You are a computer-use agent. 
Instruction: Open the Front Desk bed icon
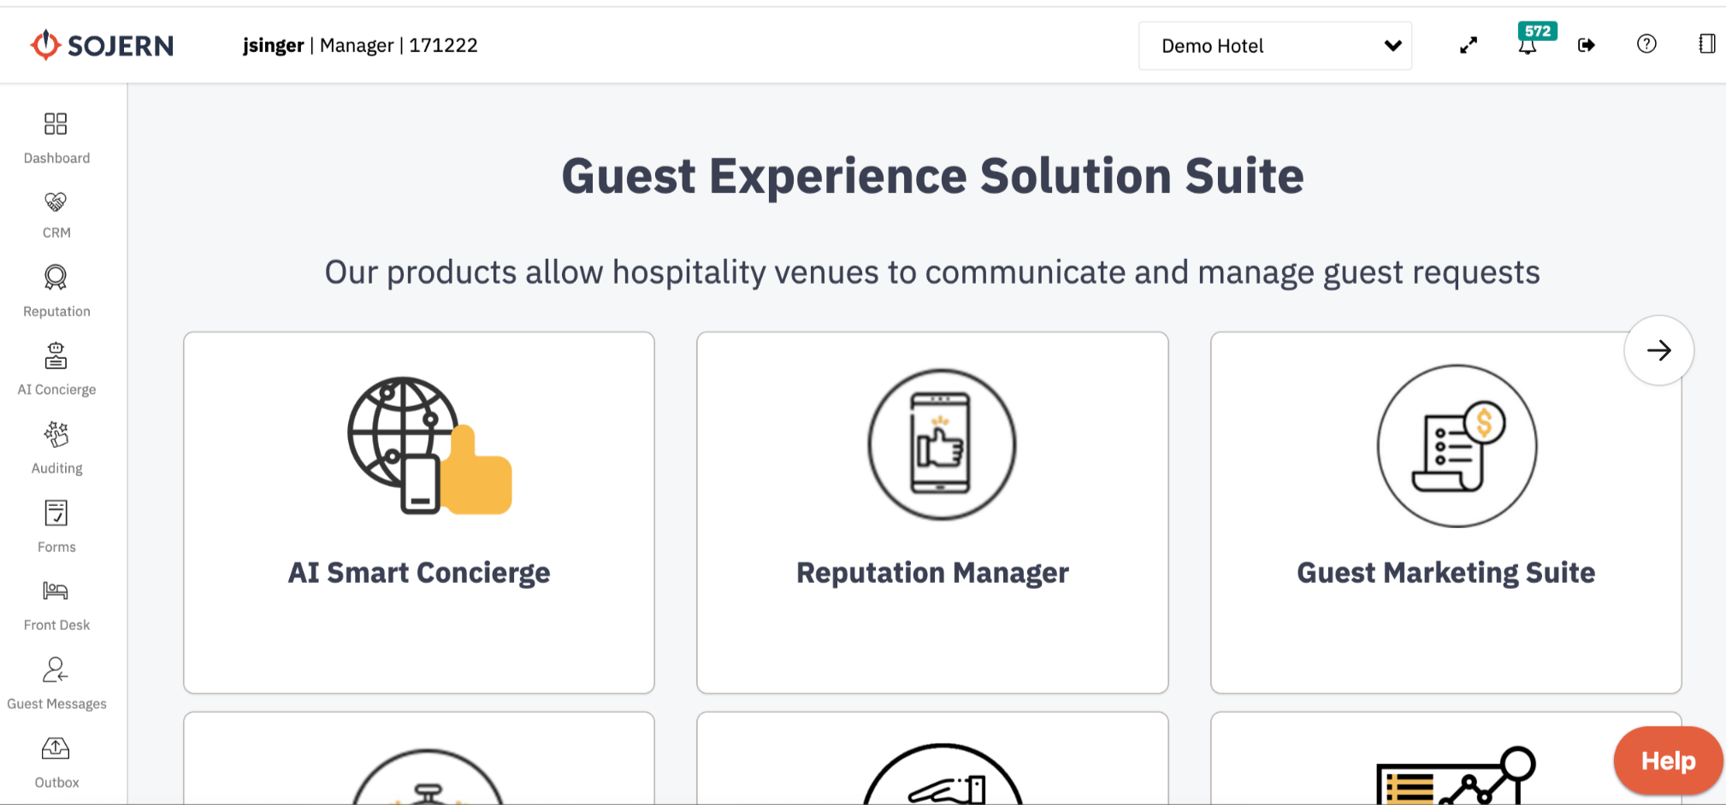point(56,591)
